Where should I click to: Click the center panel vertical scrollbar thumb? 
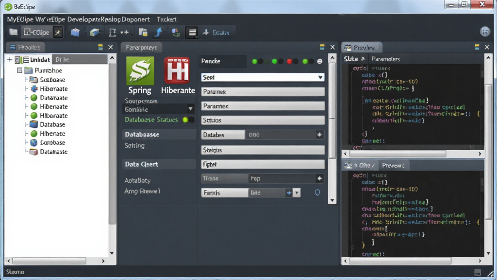[332, 111]
